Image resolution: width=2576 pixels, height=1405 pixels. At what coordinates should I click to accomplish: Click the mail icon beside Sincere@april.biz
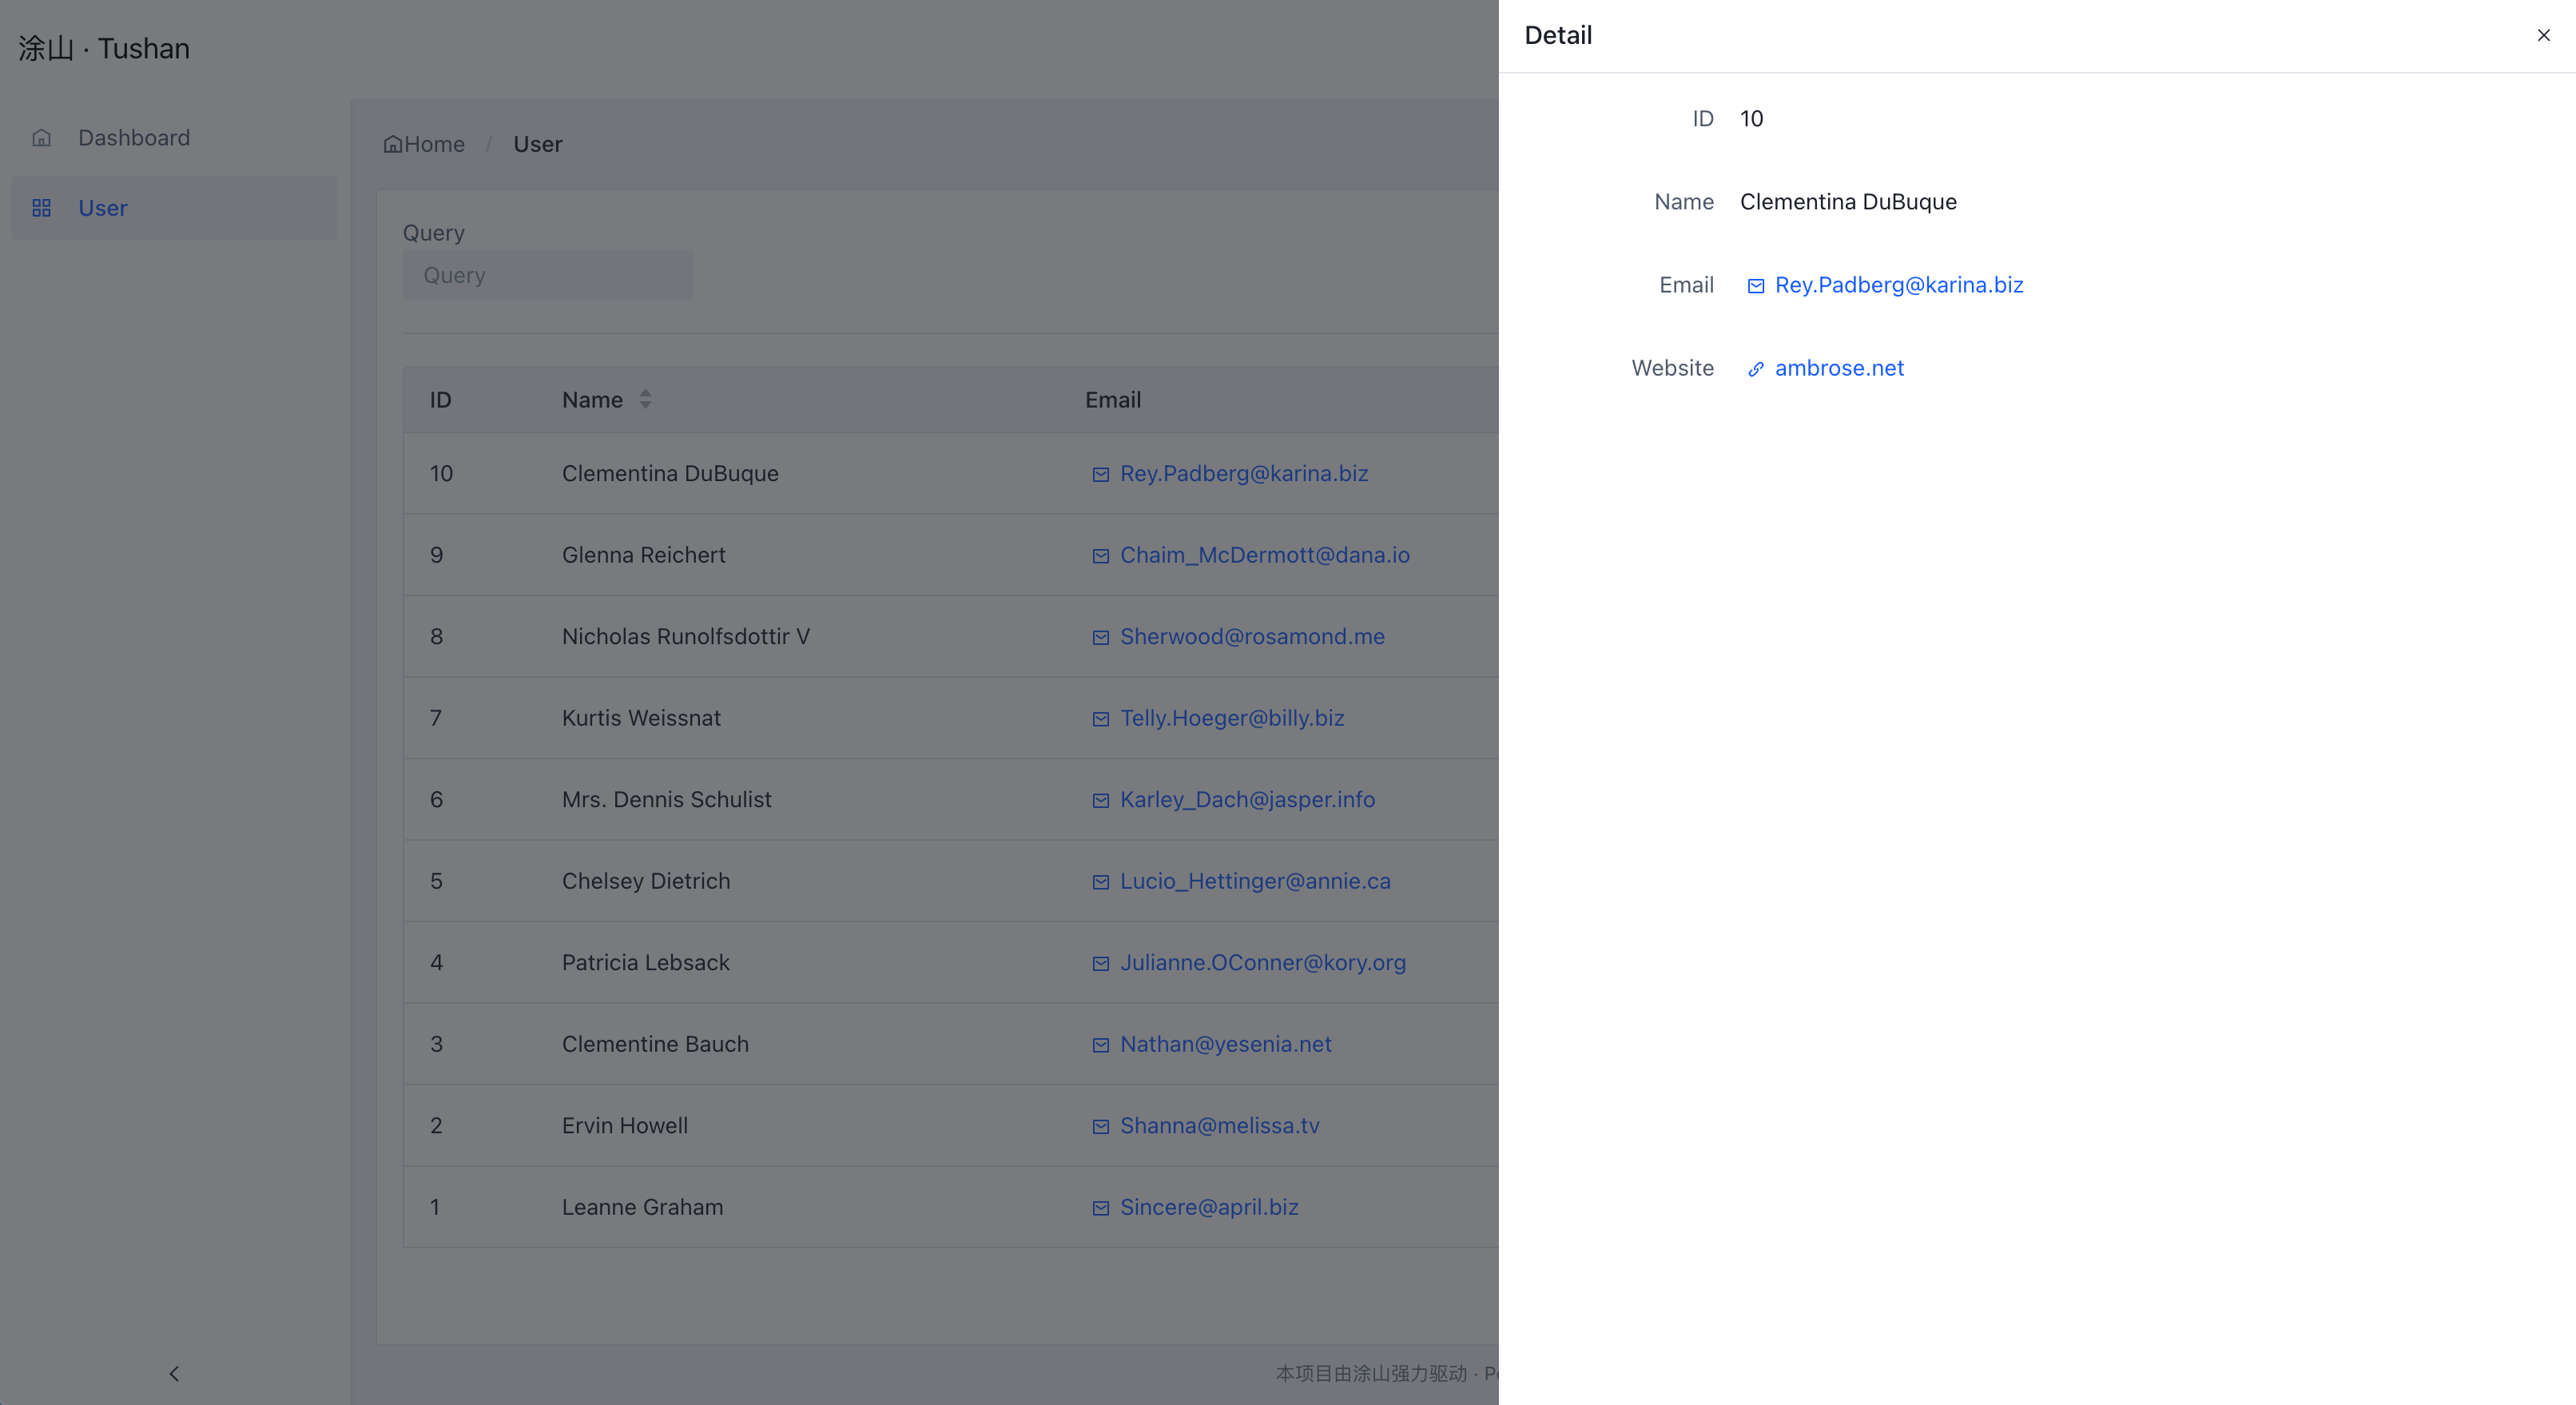(1100, 1208)
